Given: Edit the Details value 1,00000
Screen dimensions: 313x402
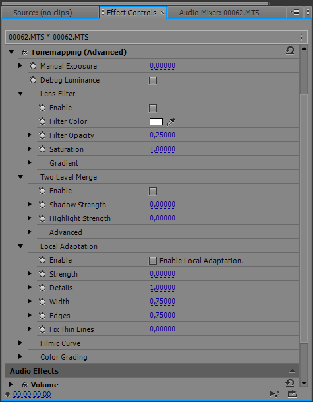Looking at the screenshot, I should 163,288.
